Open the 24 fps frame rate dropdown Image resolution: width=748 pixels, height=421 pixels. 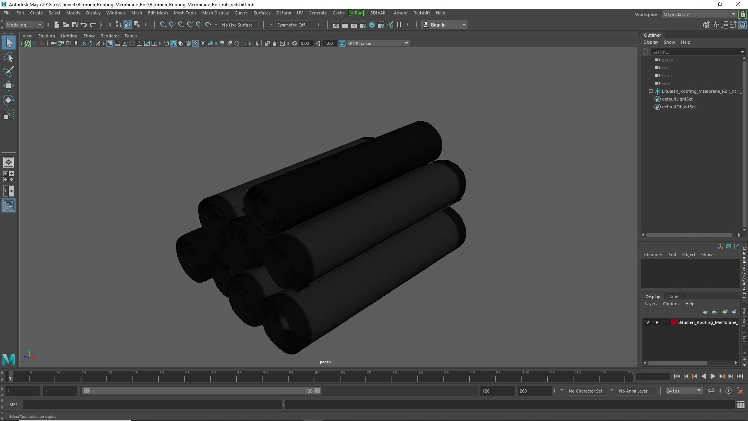(x=683, y=391)
